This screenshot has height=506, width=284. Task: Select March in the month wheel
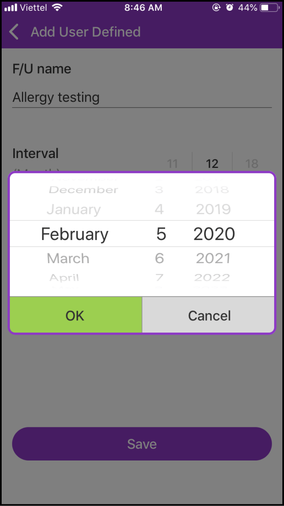pos(68,258)
